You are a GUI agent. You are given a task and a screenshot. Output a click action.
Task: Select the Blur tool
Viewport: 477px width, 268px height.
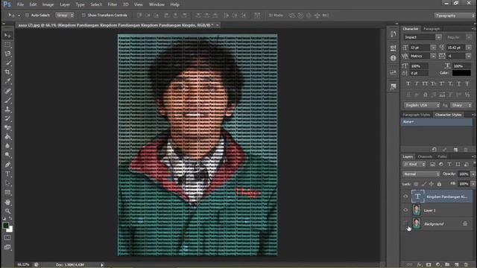(7, 146)
